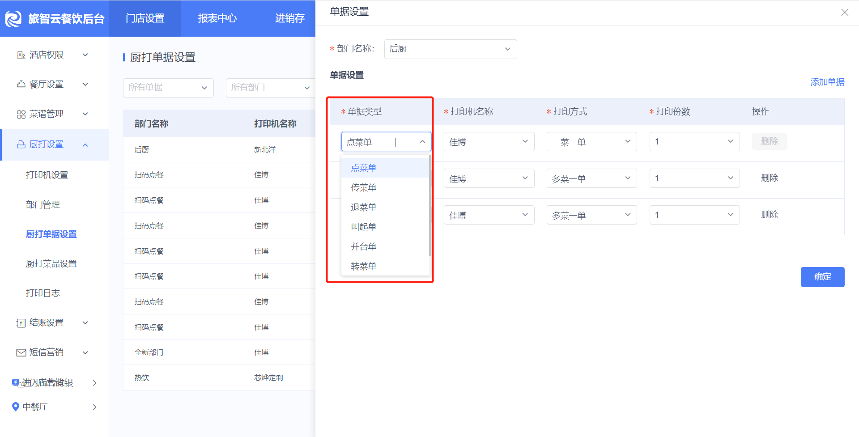Click the 热饮 table row
This screenshot has width=859, height=437.
219,378
